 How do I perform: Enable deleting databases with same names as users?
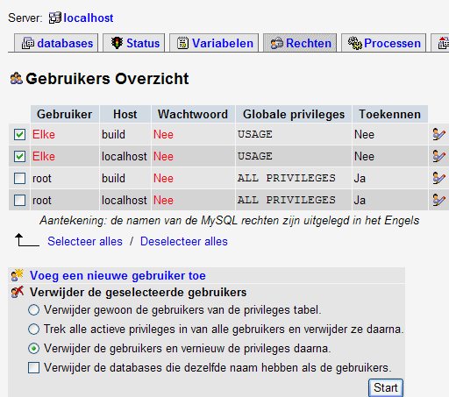pyautogui.click(x=33, y=368)
